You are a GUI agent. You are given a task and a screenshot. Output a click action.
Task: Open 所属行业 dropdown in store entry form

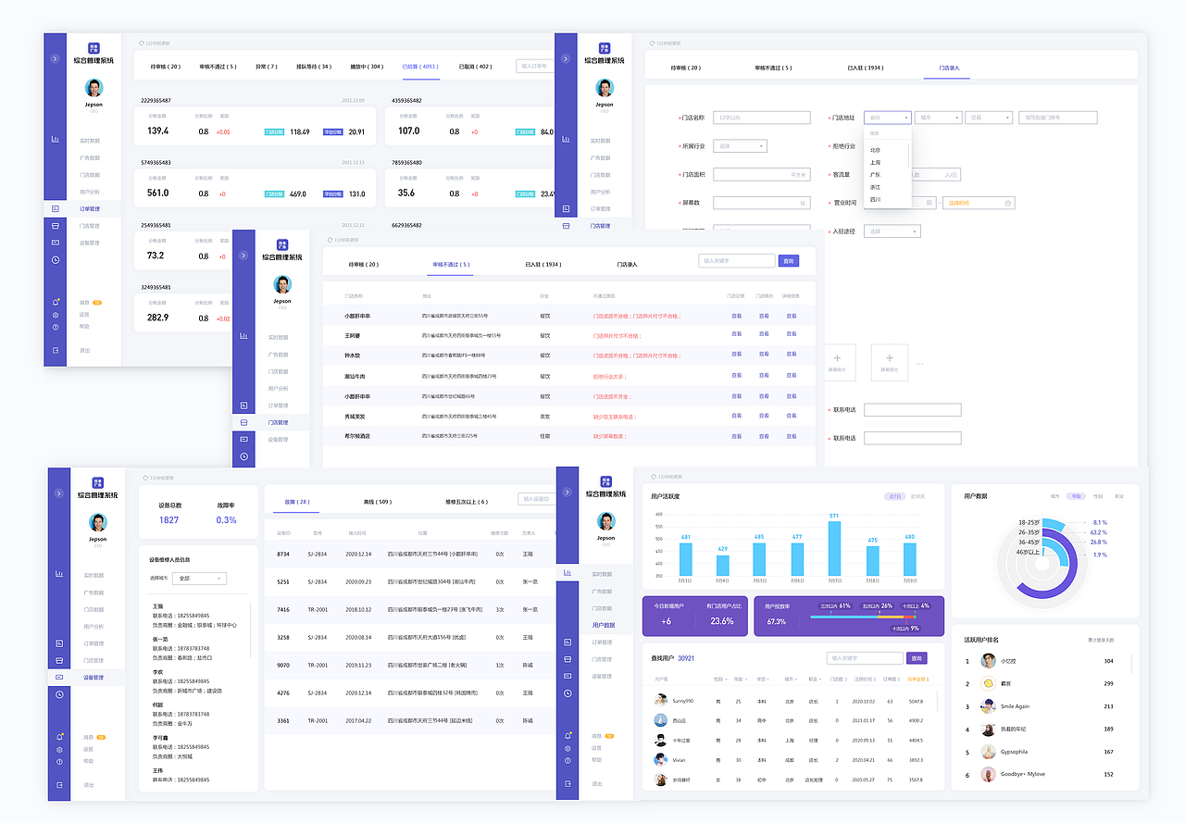click(740, 145)
